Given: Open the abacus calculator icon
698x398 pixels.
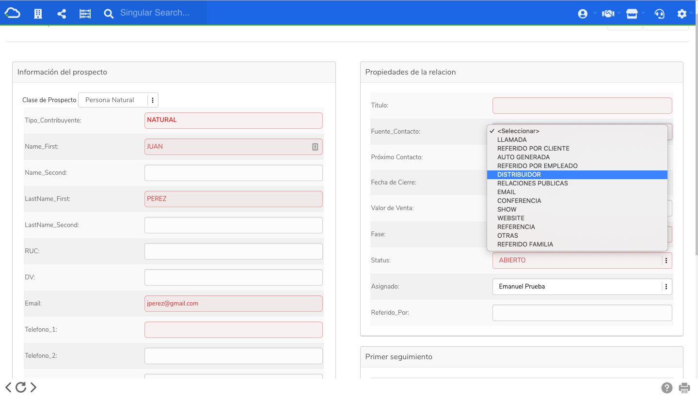Looking at the screenshot, I should pyautogui.click(x=85, y=14).
